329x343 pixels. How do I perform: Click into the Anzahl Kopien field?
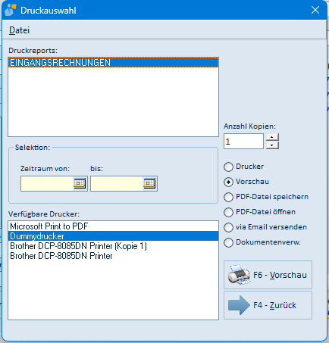[243, 142]
